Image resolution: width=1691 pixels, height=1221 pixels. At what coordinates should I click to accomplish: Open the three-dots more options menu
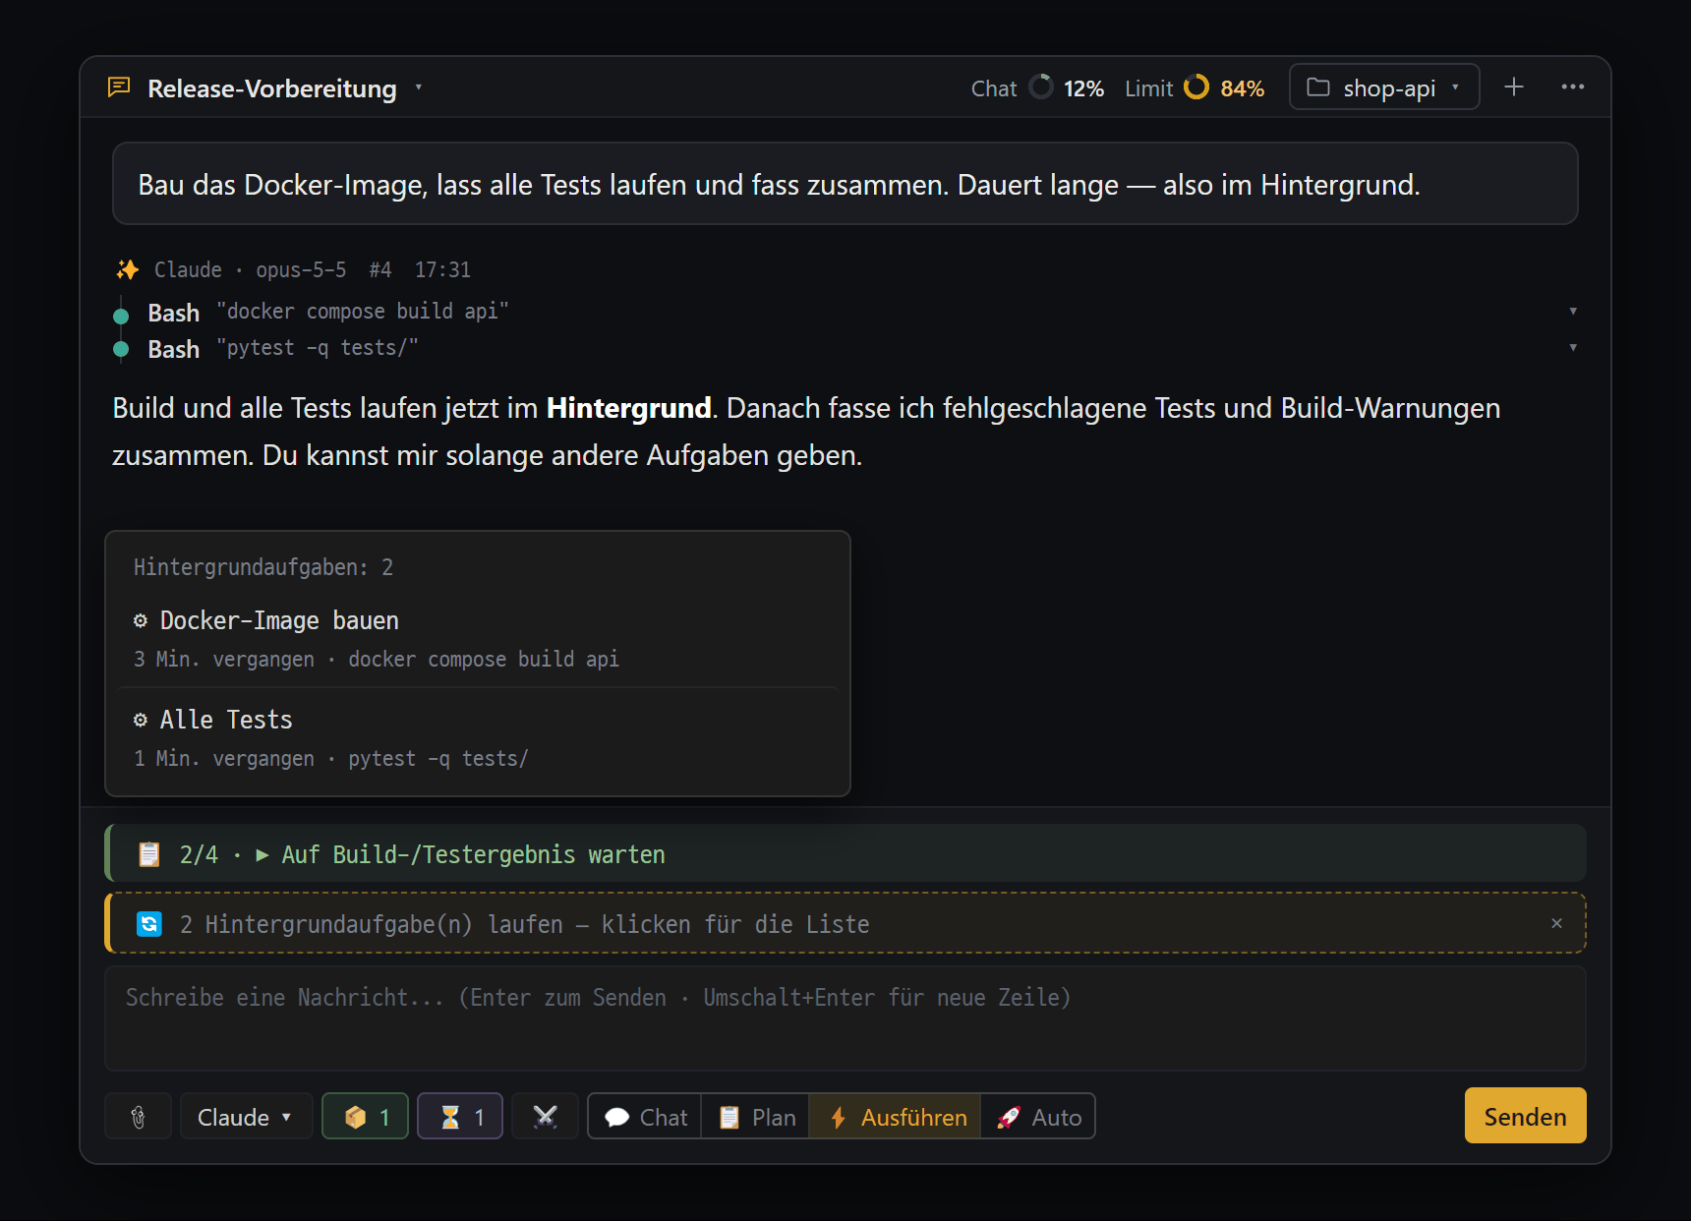click(x=1573, y=87)
